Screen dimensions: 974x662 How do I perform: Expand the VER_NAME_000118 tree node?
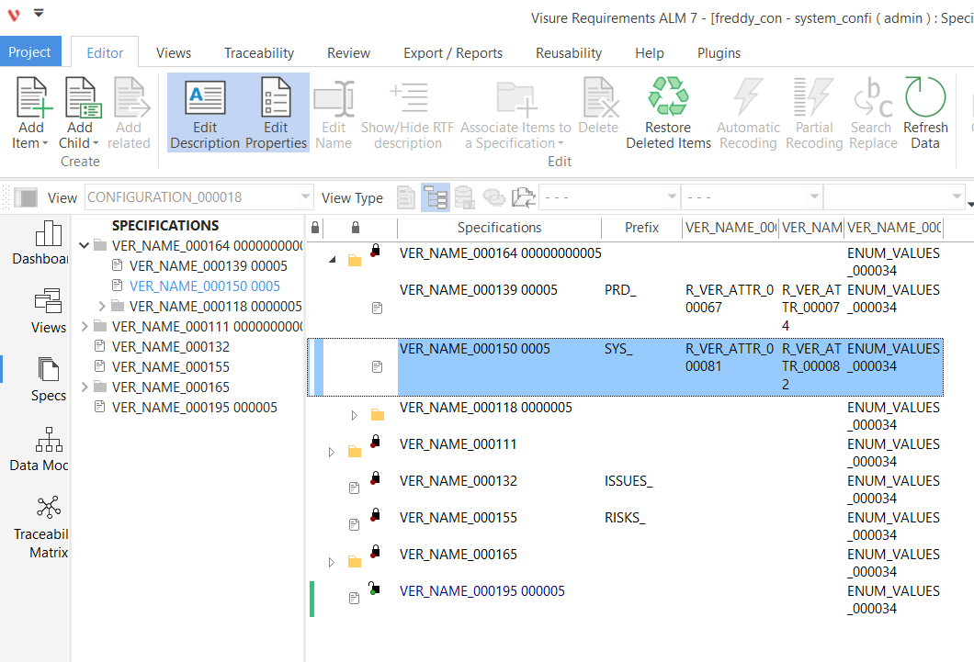[102, 306]
